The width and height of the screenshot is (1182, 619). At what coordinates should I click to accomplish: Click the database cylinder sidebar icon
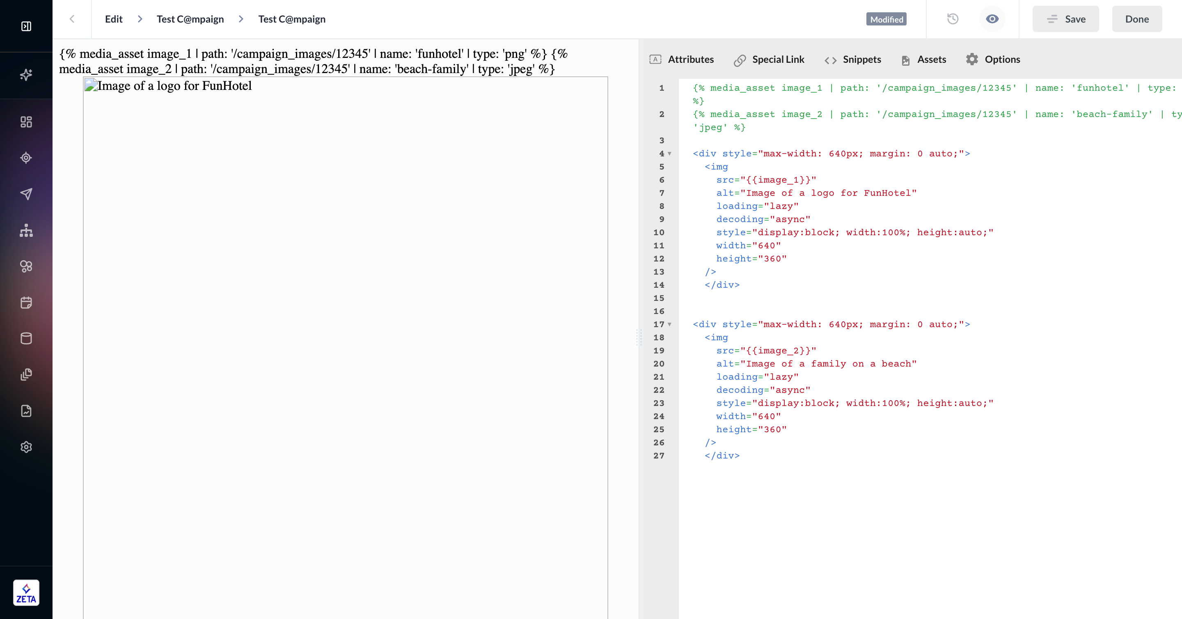coord(26,339)
